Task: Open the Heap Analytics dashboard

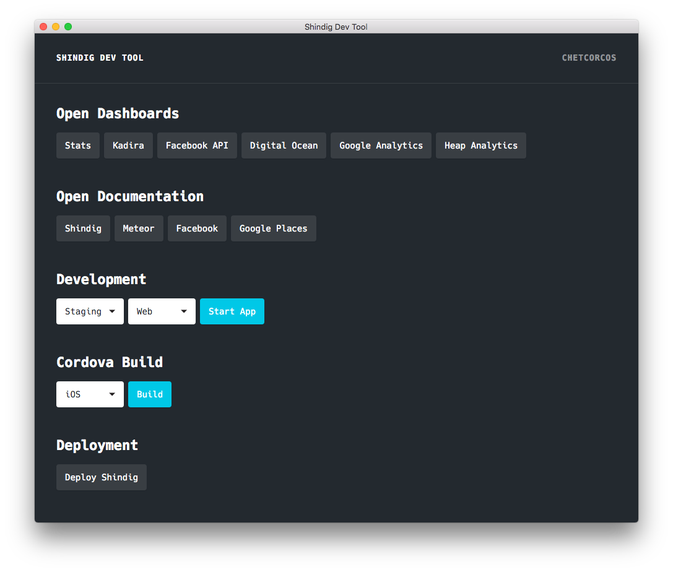Action: pyautogui.click(x=480, y=145)
